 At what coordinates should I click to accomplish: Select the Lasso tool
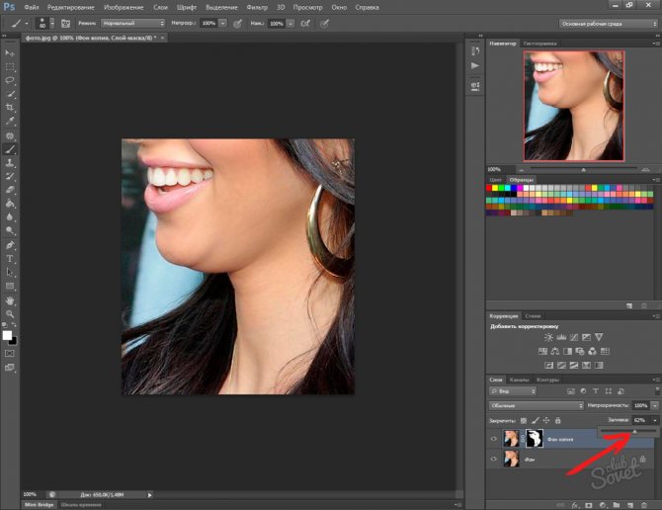(x=10, y=79)
